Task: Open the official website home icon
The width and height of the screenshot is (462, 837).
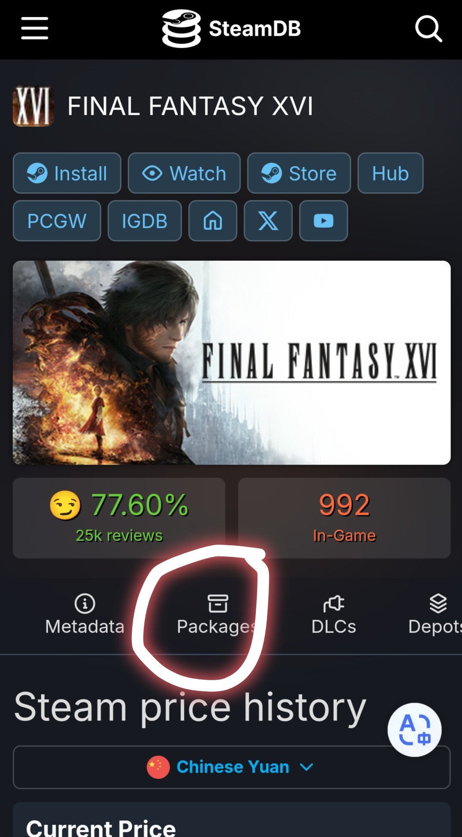Action: 213,221
